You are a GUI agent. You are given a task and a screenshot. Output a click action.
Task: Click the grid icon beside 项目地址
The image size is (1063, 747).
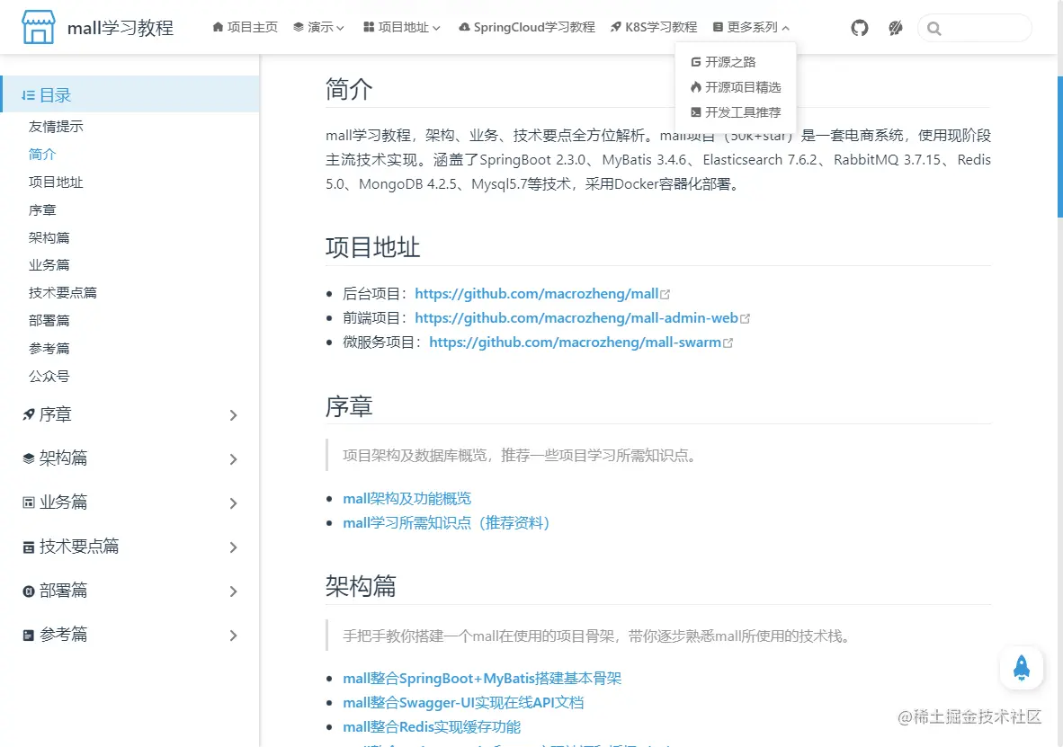369,27
